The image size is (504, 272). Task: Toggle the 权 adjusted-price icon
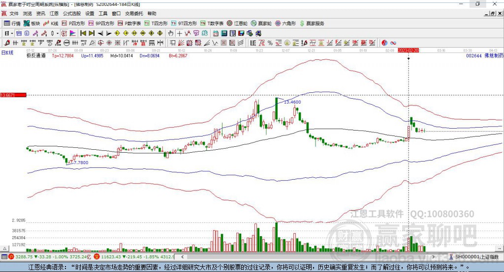click(64, 33)
